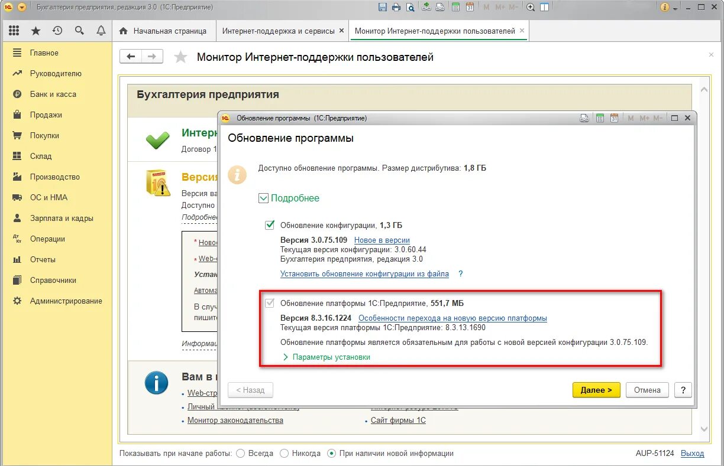Open the Сайт фирмы 1С link
The height and width of the screenshot is (466, 724).
pos(398,421)
